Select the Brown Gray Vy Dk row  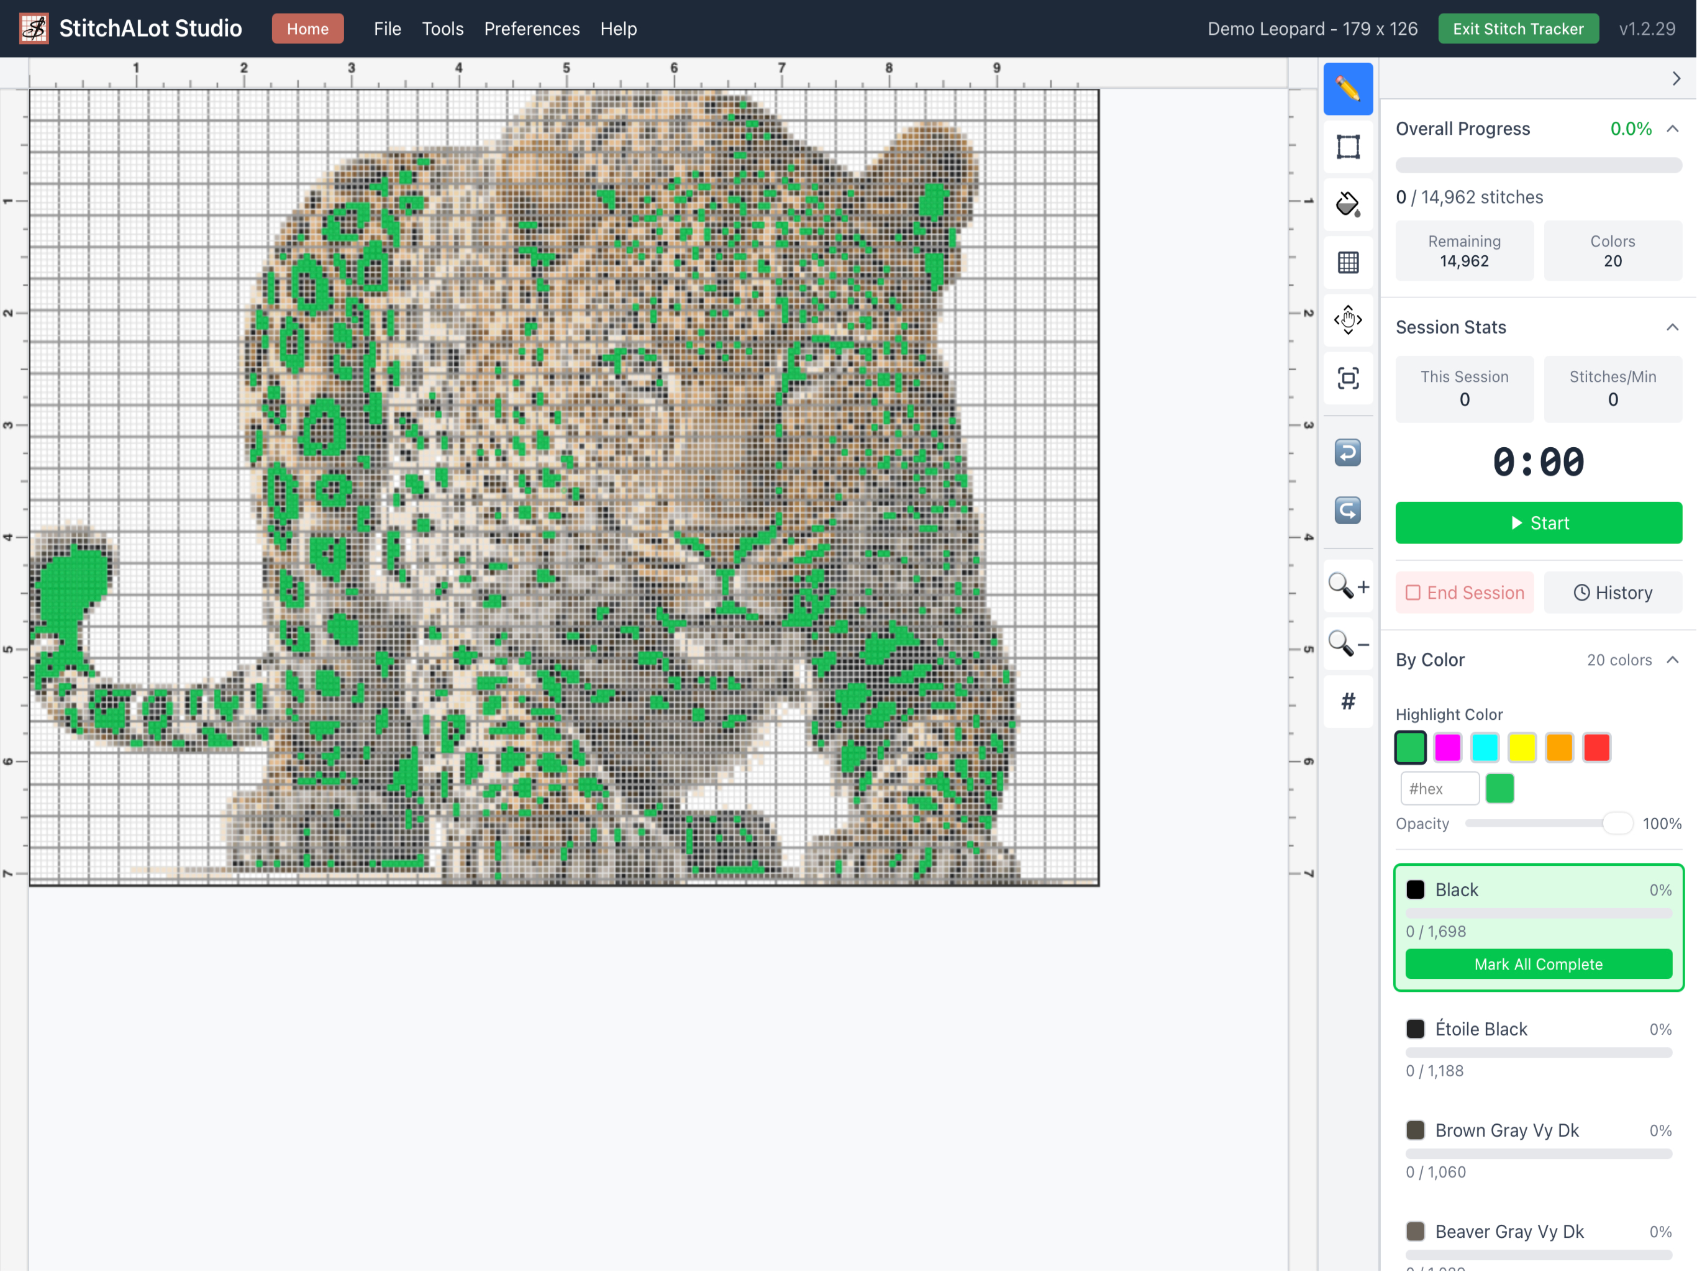[1538, 1150]
